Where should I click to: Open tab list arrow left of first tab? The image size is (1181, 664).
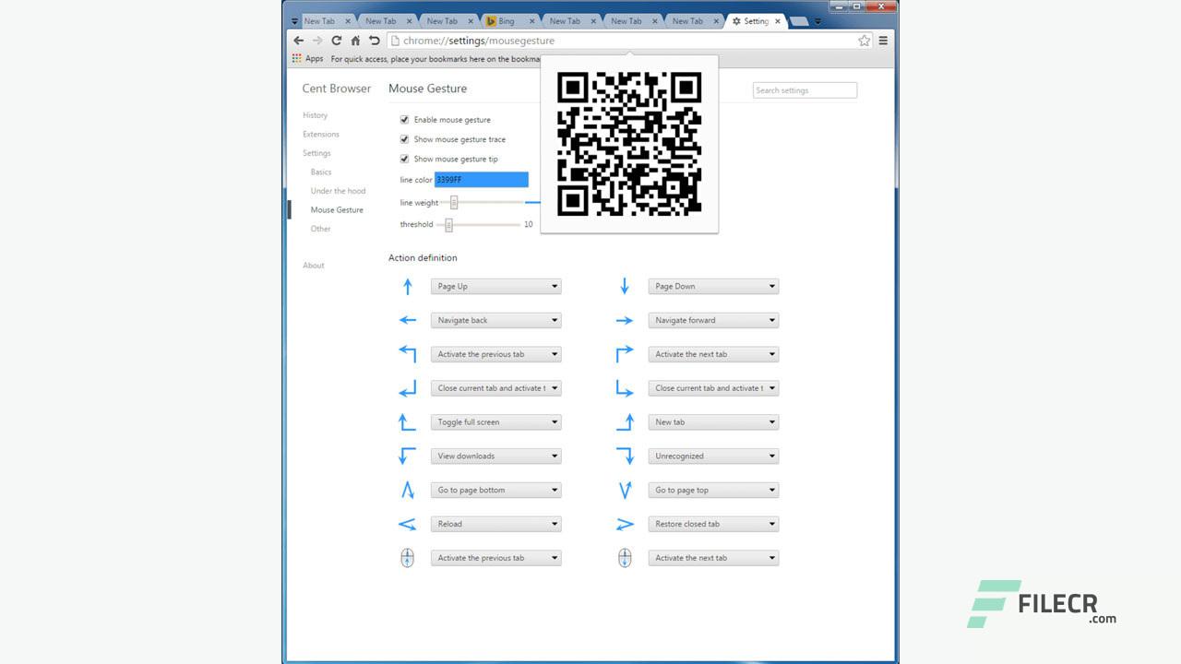pos(294,21)
